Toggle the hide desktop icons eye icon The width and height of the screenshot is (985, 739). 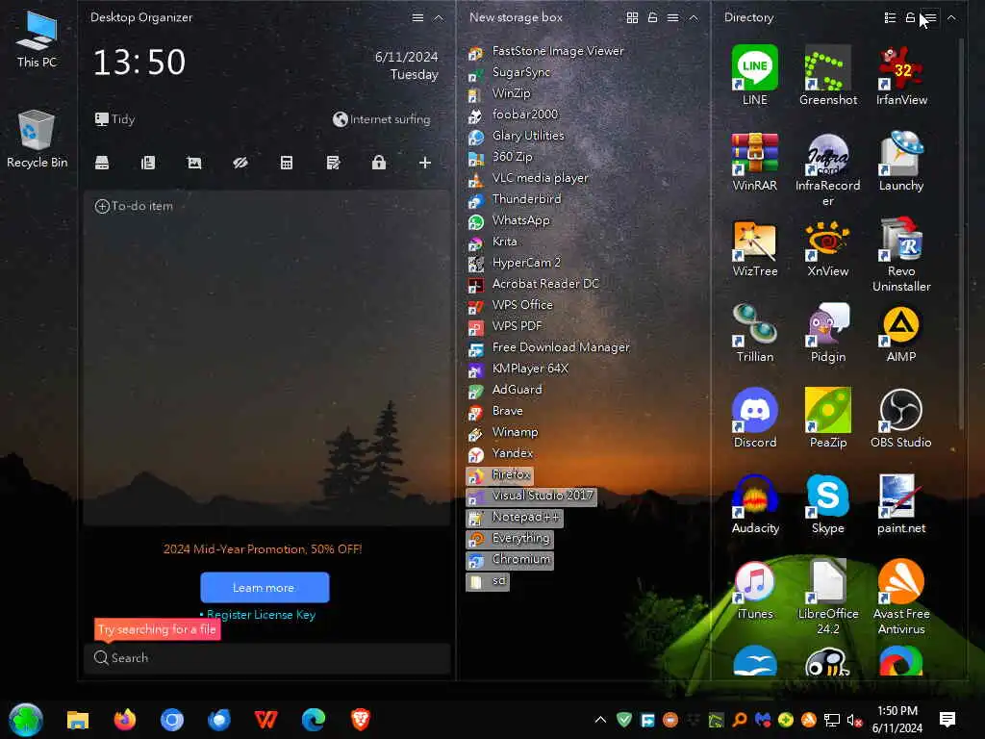(x=240, y=163)
